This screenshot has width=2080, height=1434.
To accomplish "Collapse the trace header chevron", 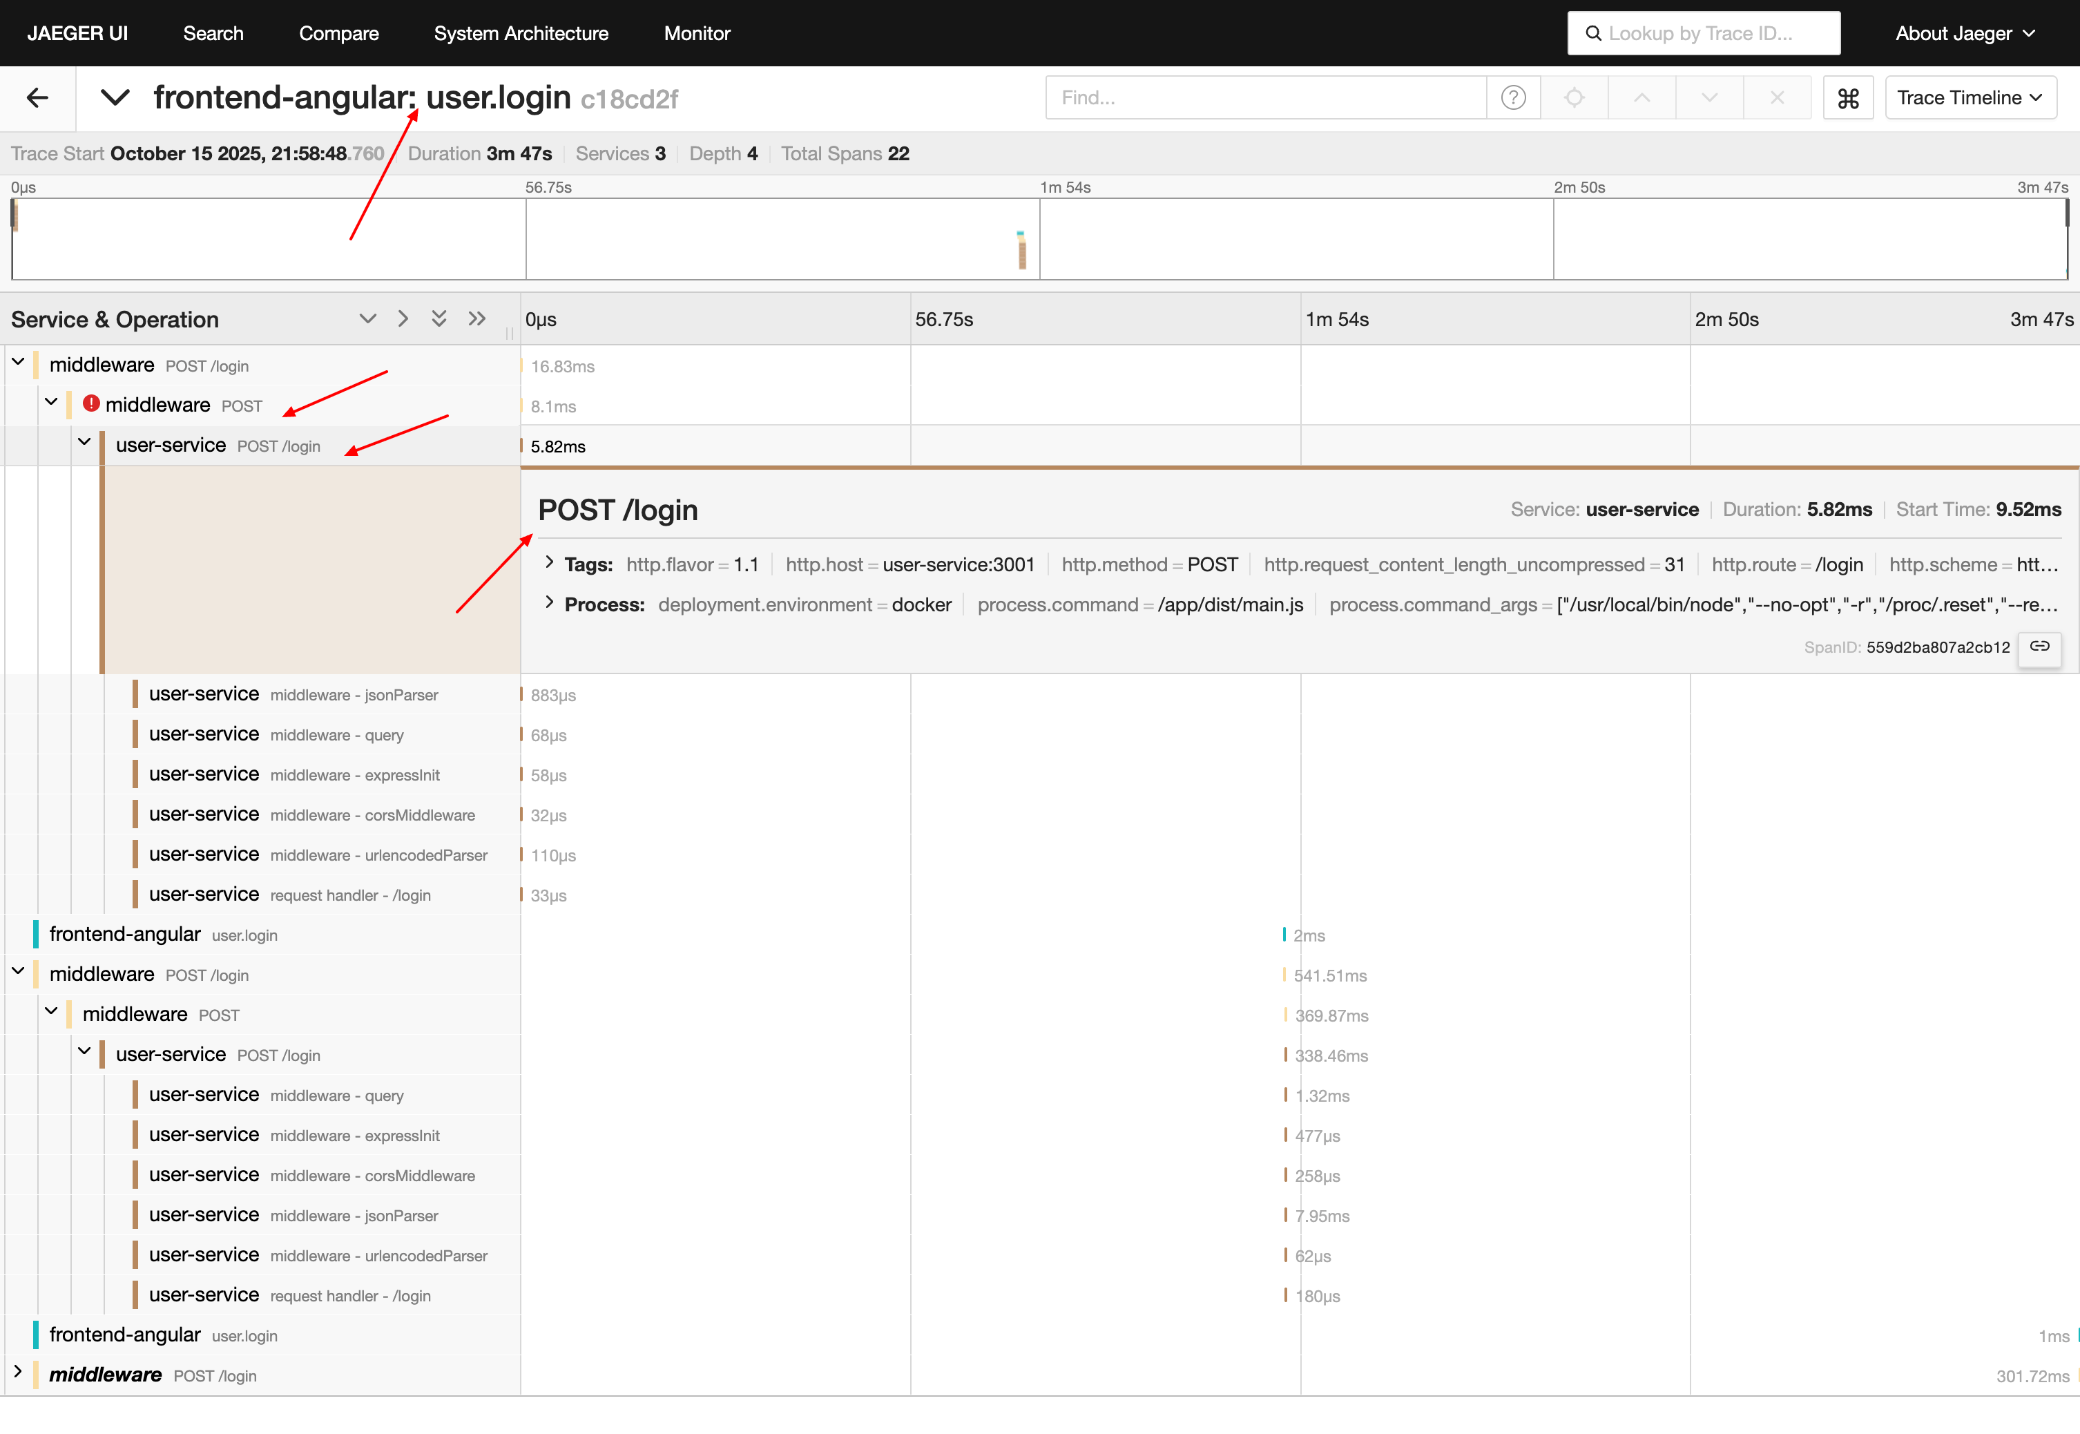I will (115, 97).
